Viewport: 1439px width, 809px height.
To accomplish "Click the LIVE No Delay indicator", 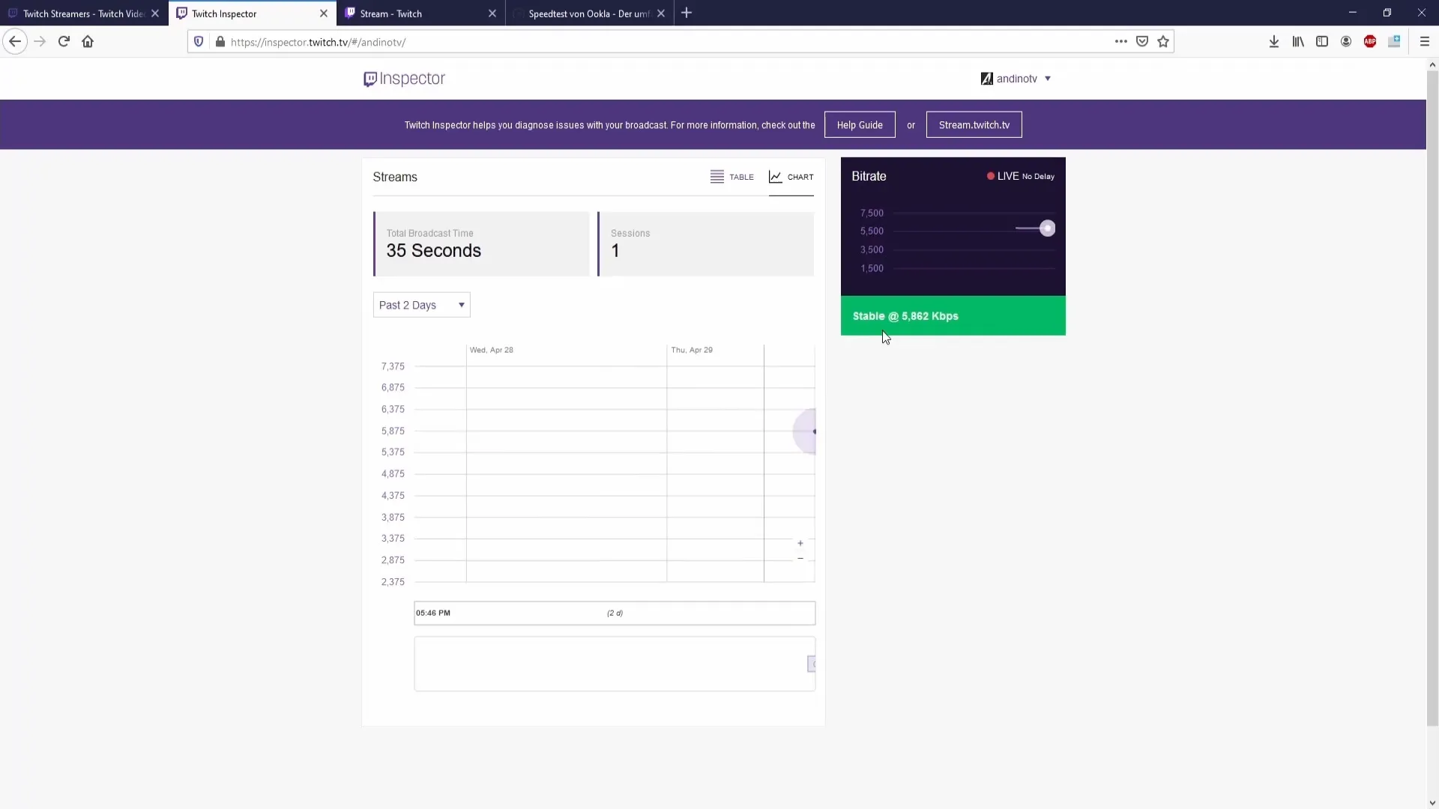I will (1020, 177).
